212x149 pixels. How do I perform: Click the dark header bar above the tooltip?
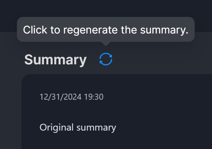pos(106,8)
